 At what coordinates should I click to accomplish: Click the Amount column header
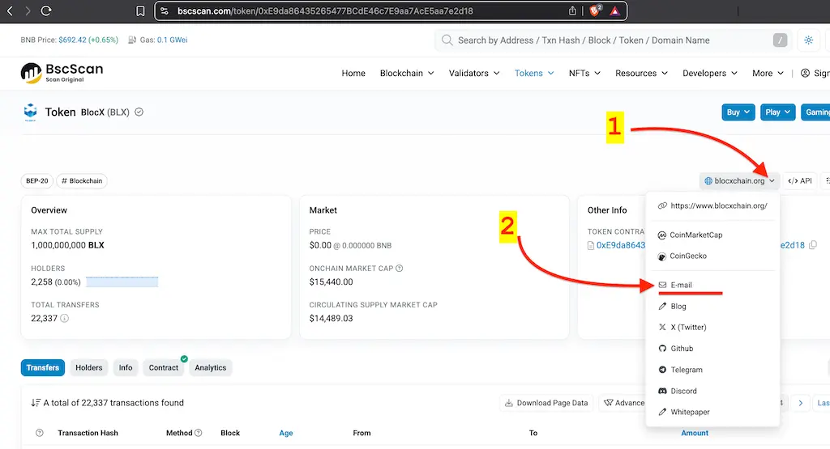(695, 433)
